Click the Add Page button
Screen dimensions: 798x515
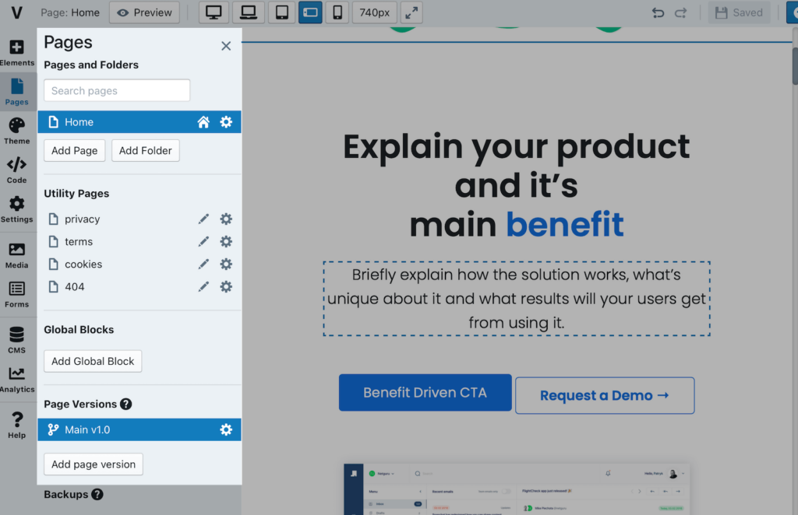coord(75,151)
